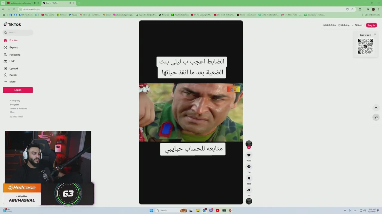
Task: Share the video
Action: (249, 190)
